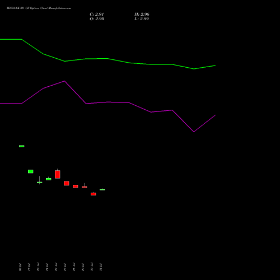
Task: Select the lowest red candle above 30 Jul
Action: pos(94,194)
